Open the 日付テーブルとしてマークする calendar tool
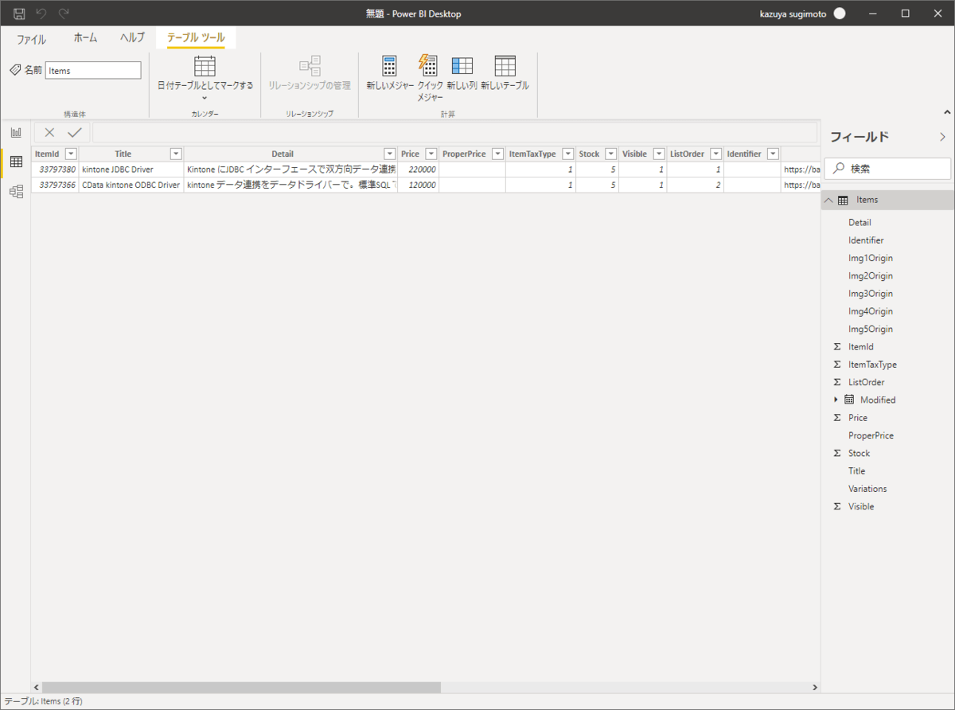Image resolution: width=955 pixels, height=710 pixels. click(x=205, y=78)
